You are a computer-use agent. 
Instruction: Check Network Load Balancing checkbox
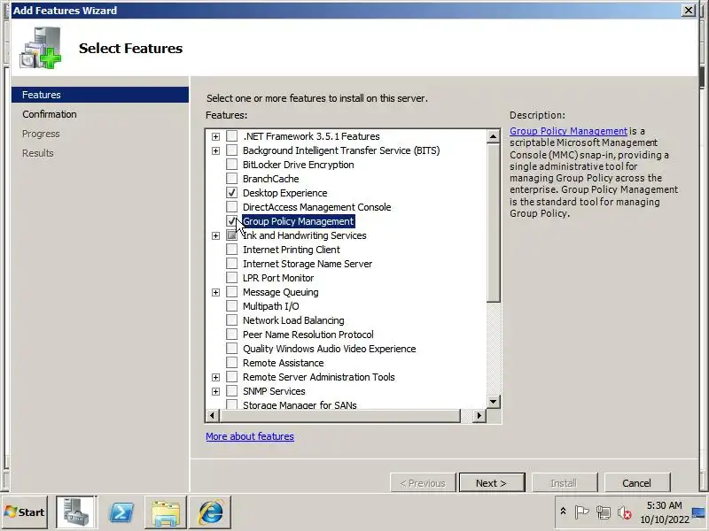pos(231,320)
